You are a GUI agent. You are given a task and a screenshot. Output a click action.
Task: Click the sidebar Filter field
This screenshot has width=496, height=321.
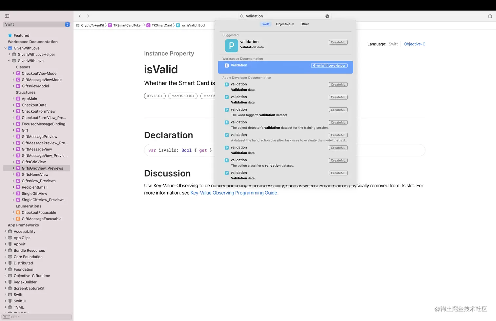click(37, 317)
